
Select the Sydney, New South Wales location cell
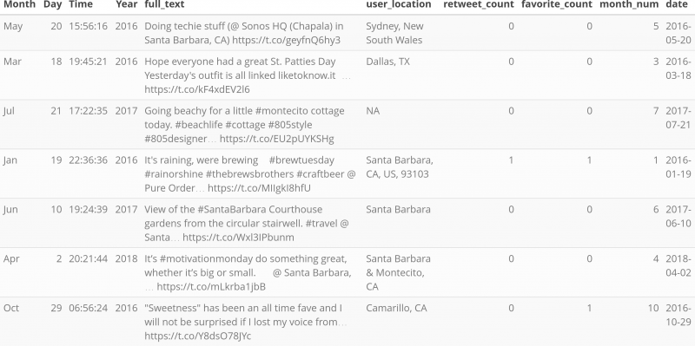(x=394, y=33)
